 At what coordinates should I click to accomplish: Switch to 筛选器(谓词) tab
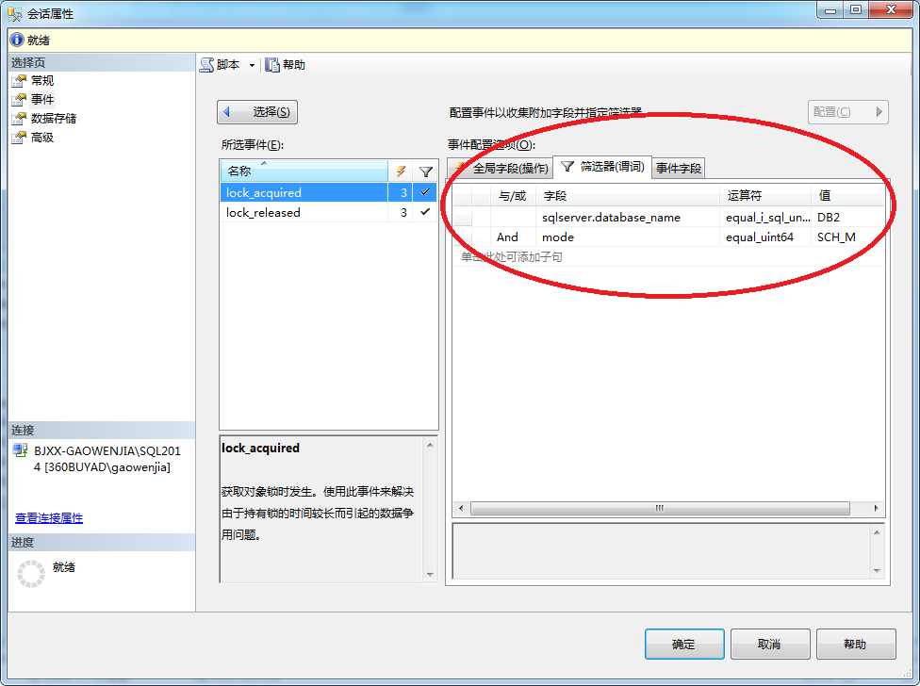[x=602, y=167]
